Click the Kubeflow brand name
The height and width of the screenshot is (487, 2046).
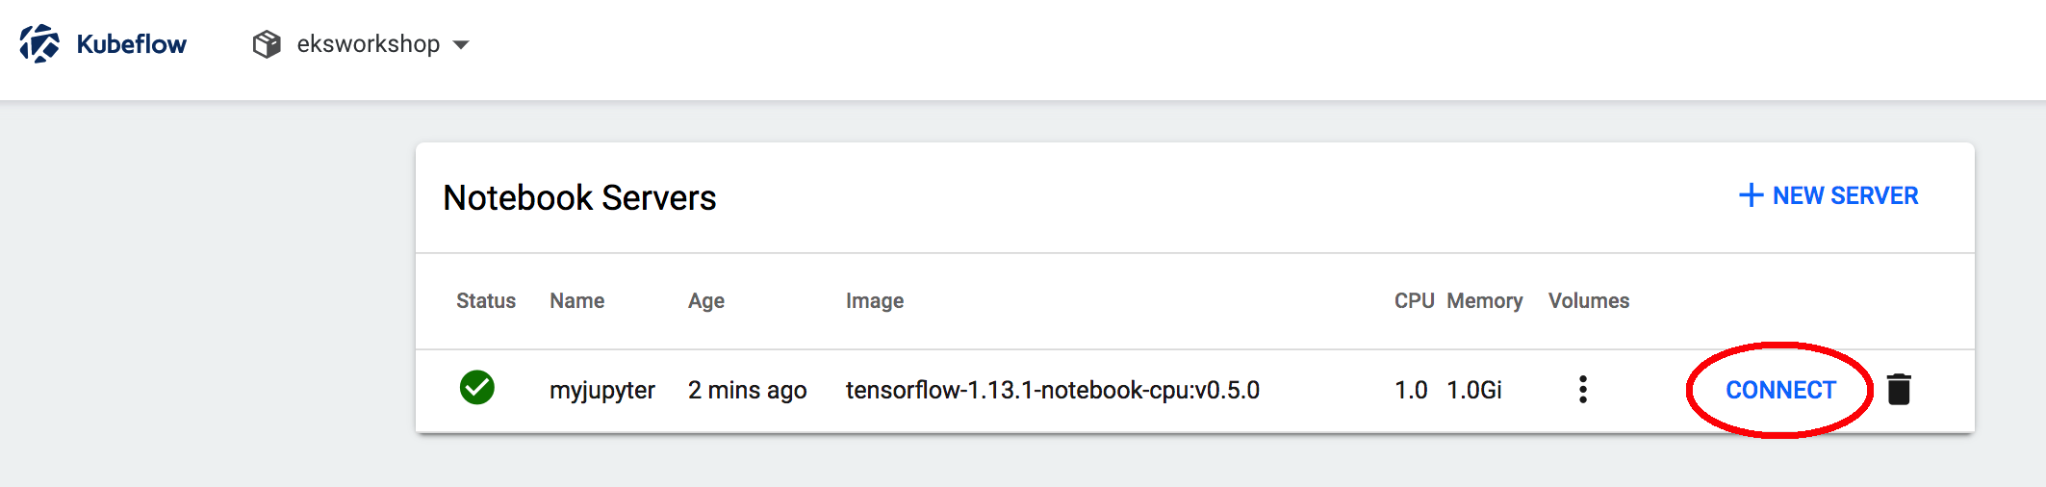click(131, 44)
